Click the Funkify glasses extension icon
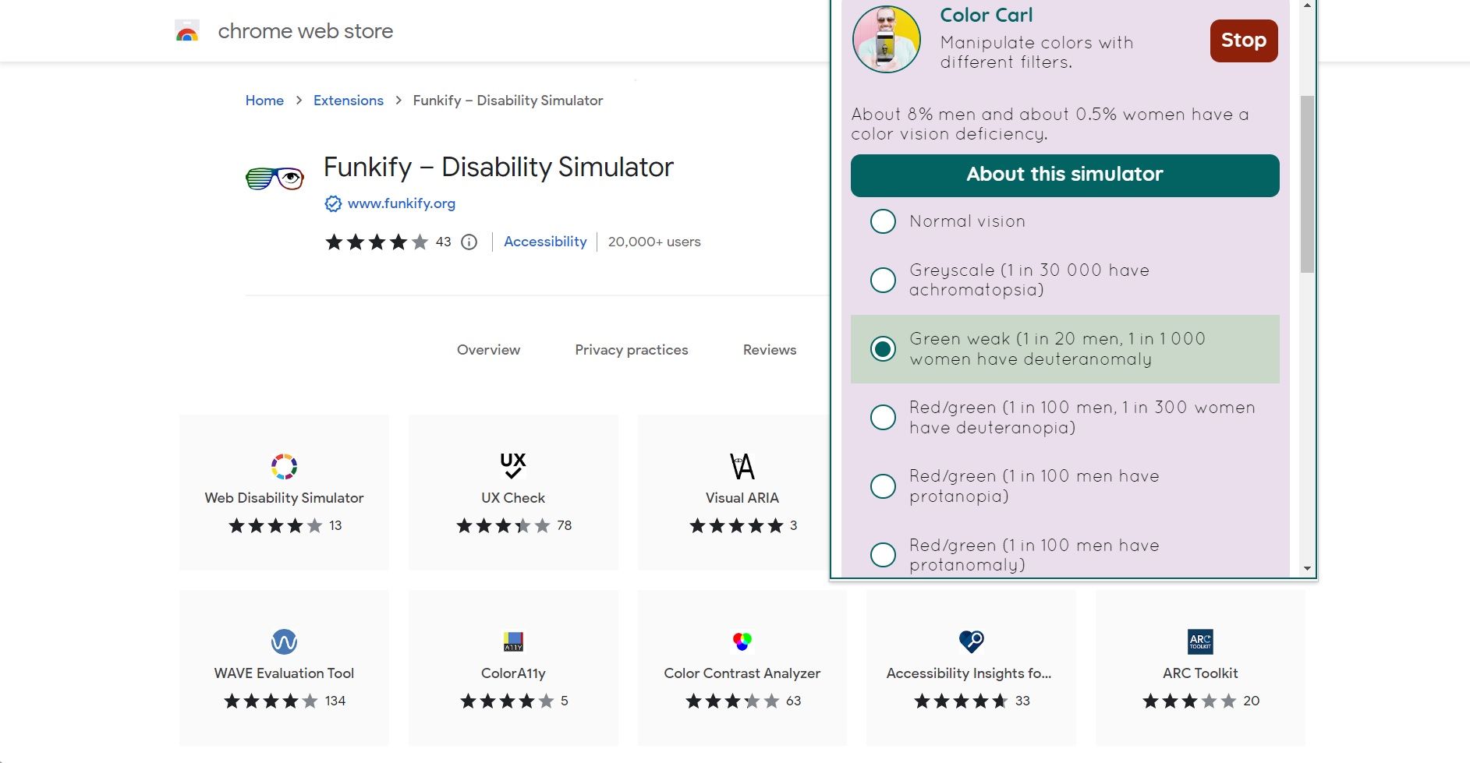 coord(275,178)
